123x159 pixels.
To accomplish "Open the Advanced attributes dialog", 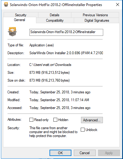I will pos(92,120).
